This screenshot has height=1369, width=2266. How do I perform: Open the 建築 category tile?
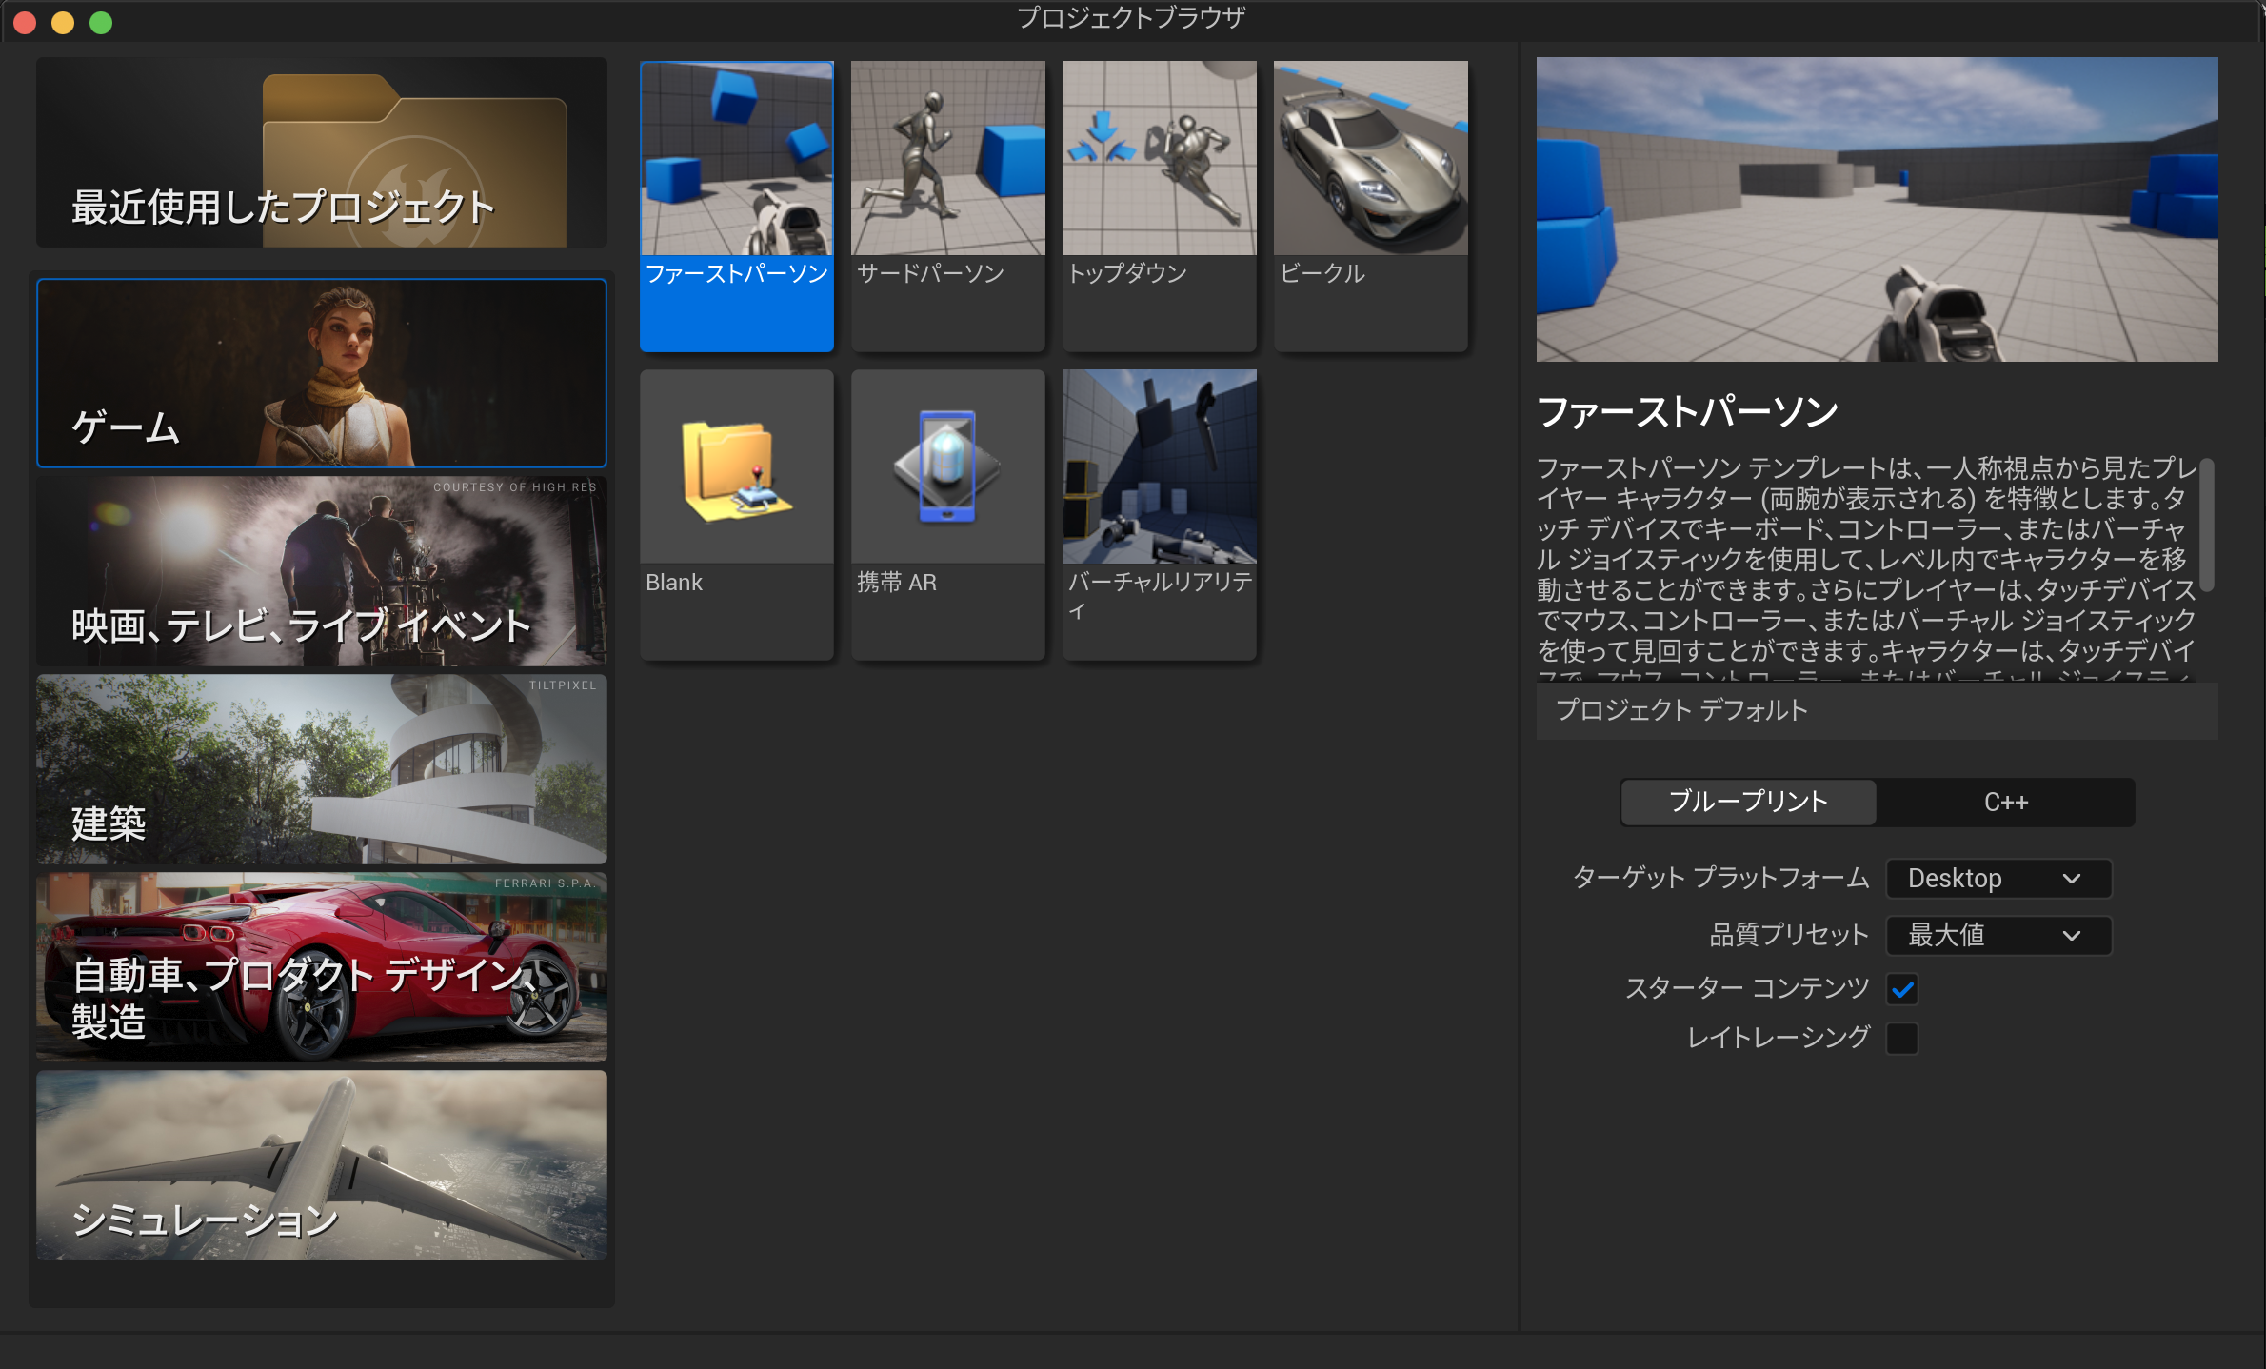pyautogui.click(x=322, y=769)
